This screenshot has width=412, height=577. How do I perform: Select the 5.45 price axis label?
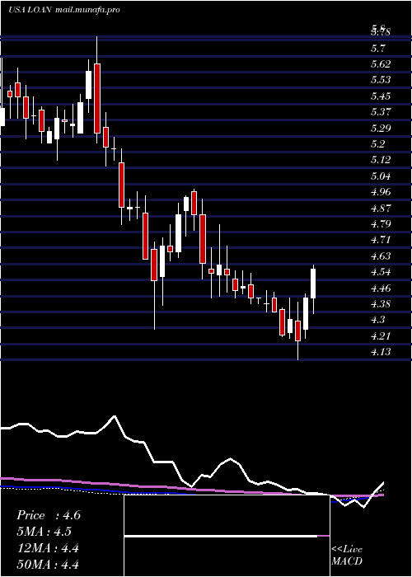pos(381,96)
